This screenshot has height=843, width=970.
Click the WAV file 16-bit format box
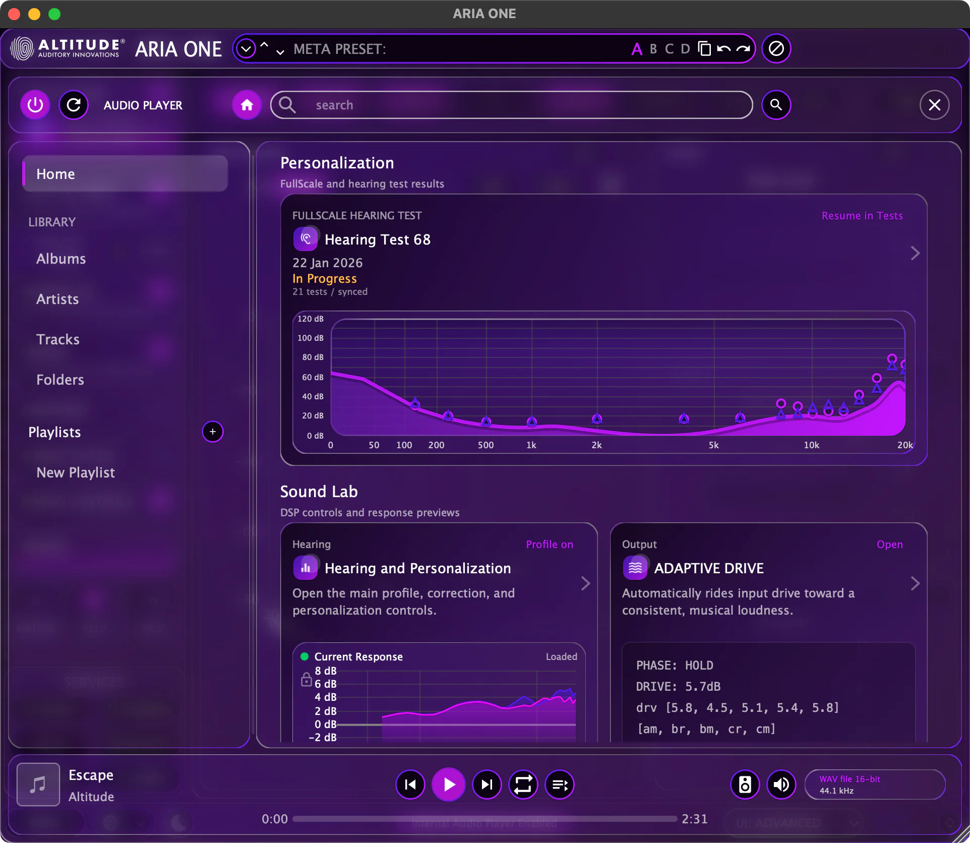[x=875, y=785]
